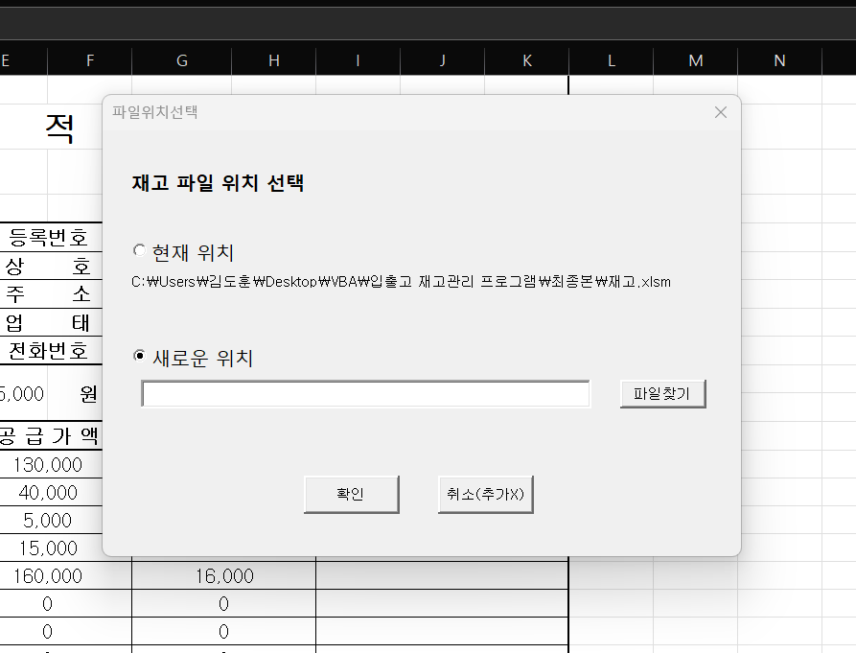Screen dimensions: 856x653
Task: Confirm with the 확인 button
Action: [352, 494]
